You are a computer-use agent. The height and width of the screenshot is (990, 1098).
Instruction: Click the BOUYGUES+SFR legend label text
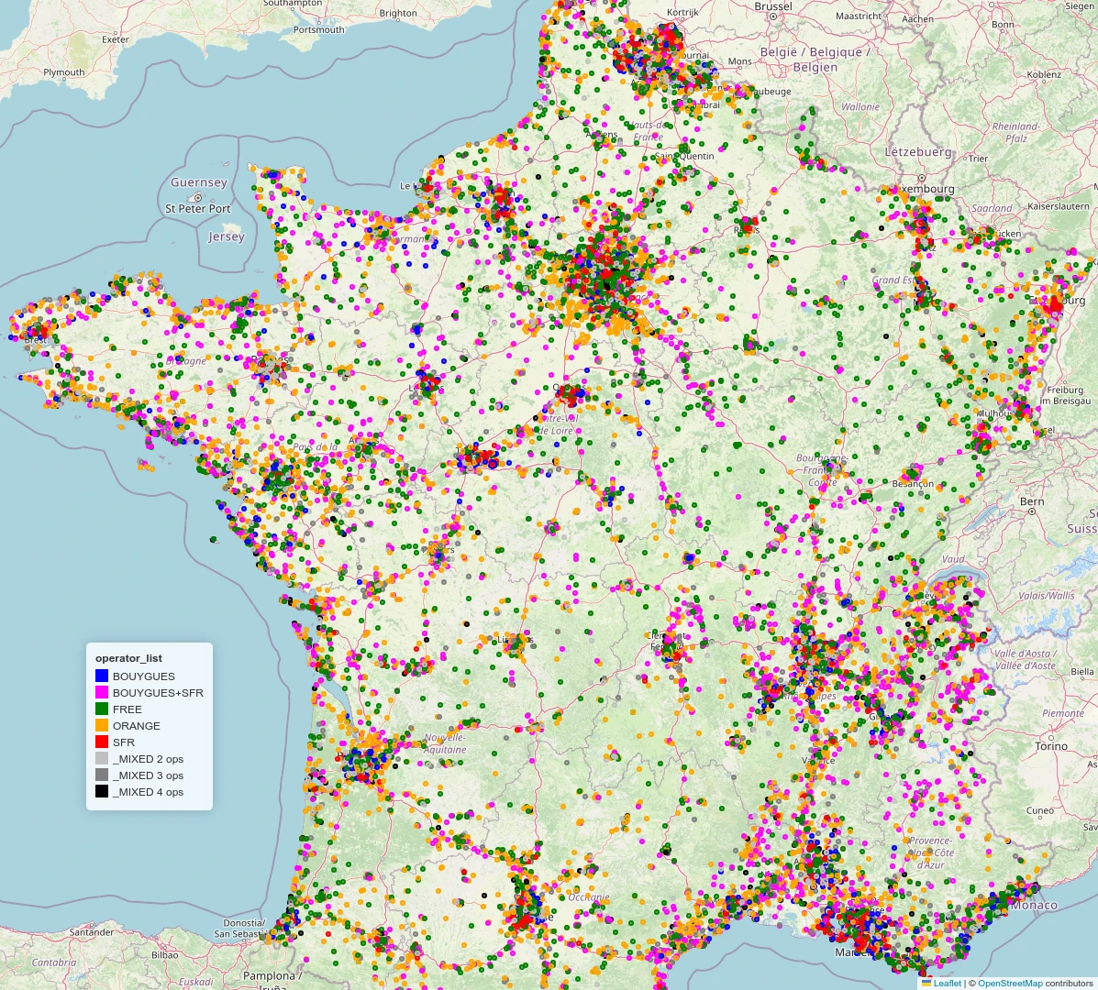[158, 693]
